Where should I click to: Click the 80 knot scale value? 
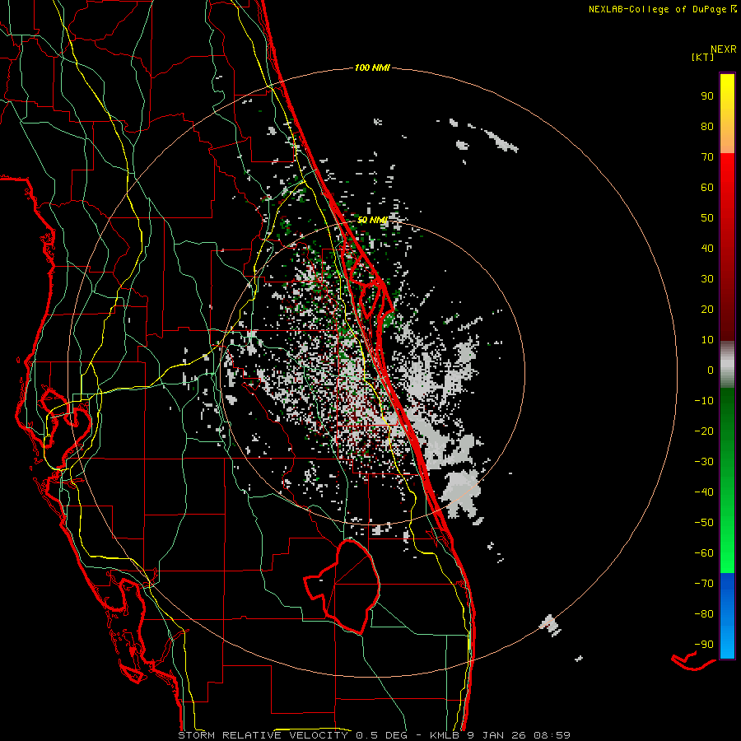click(707, 126)
